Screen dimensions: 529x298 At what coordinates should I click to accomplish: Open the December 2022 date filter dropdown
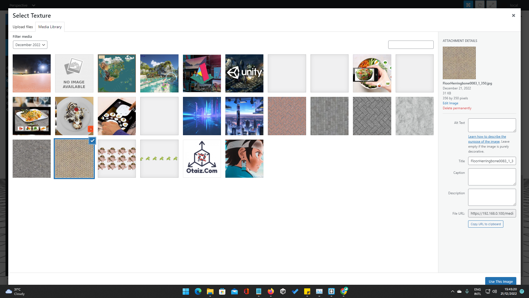30,45
